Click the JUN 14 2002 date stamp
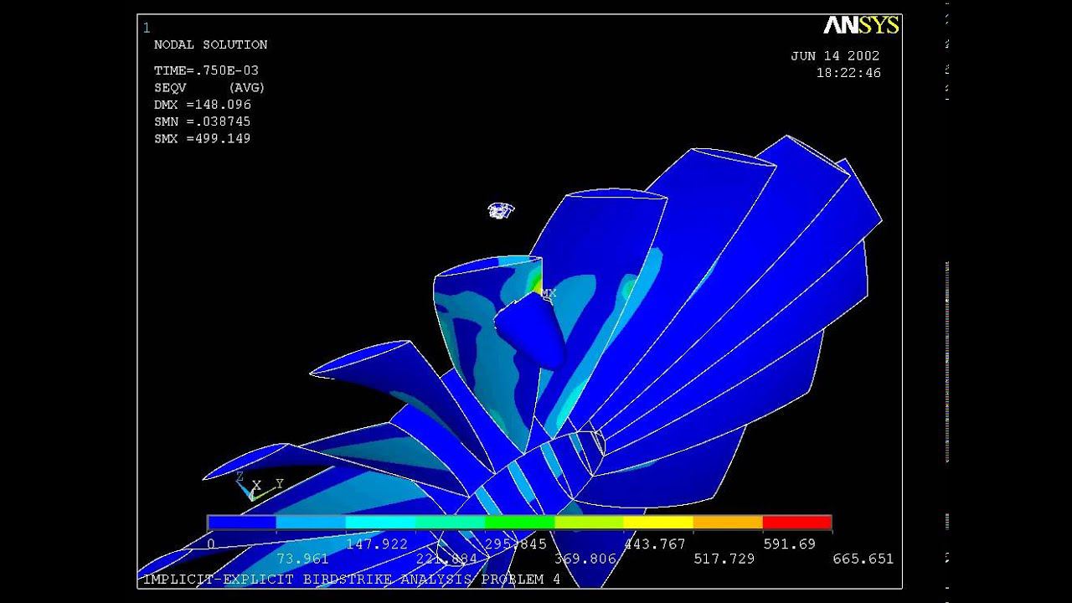1072x603 pixels. pyautogui.click(x=835, y=56)
